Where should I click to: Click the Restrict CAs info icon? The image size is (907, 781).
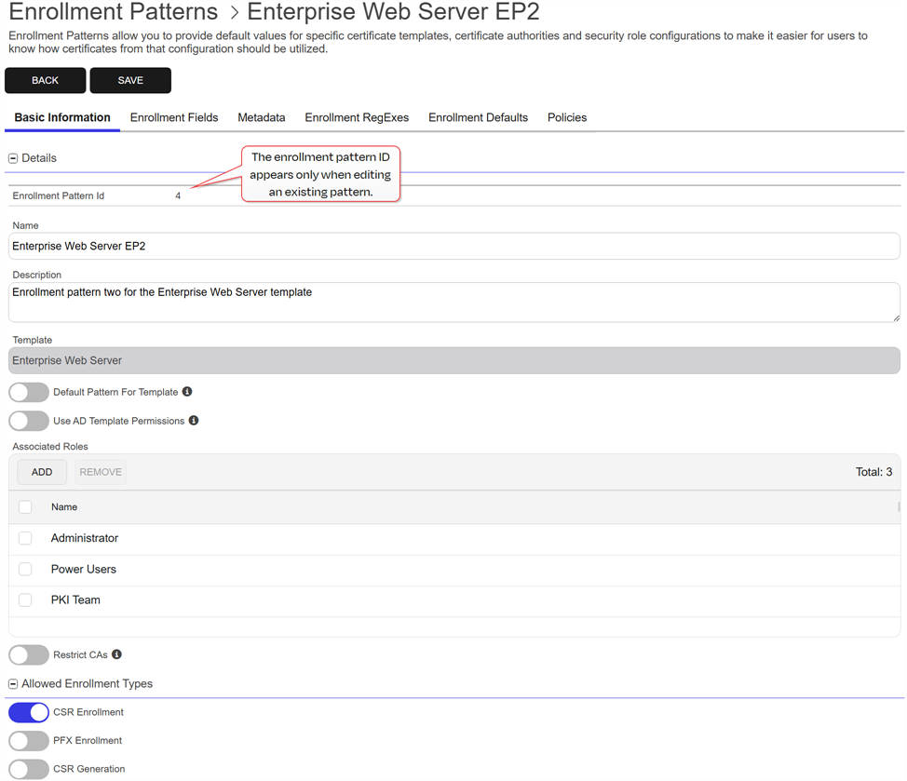(x=116, y=654)
